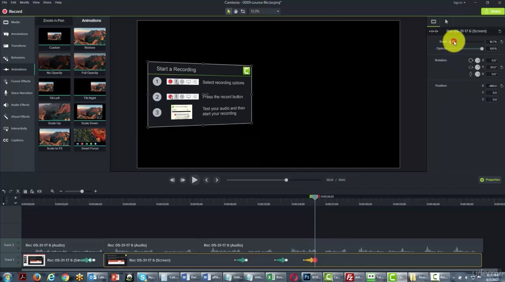
Task: Select the Scale Up animation
Action: pos(54,114)
